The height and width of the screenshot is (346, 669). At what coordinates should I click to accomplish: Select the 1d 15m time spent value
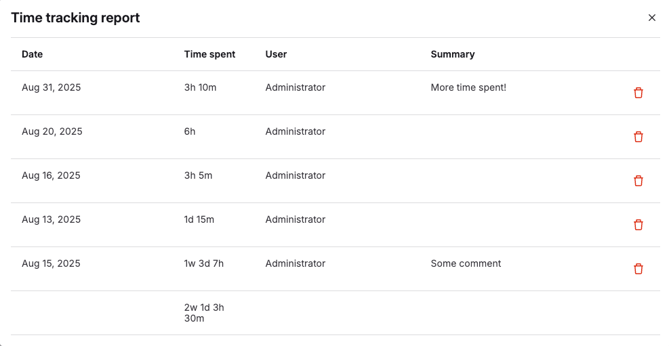199,219
